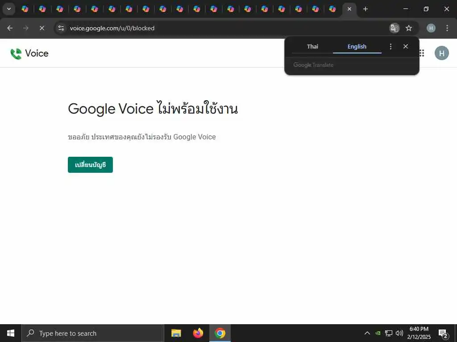Click the address bar URL voice.google.com/u/0/blocked
The image size is (457, 342).
[112, 28]
